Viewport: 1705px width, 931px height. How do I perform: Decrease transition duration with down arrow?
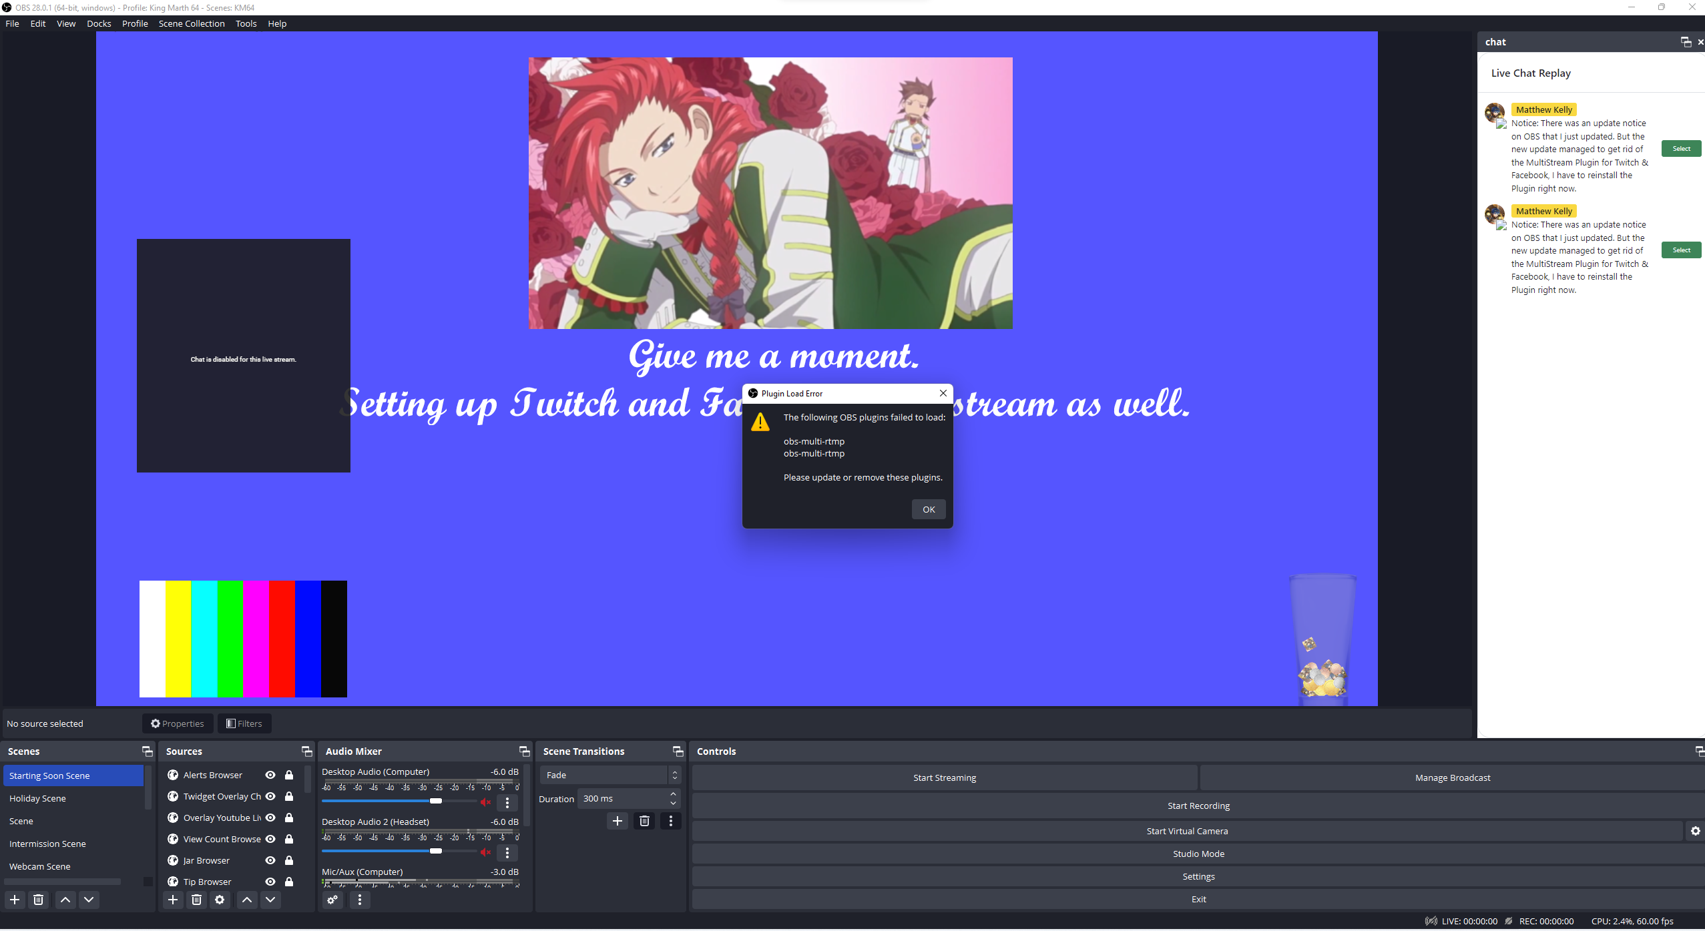[673, 803]
